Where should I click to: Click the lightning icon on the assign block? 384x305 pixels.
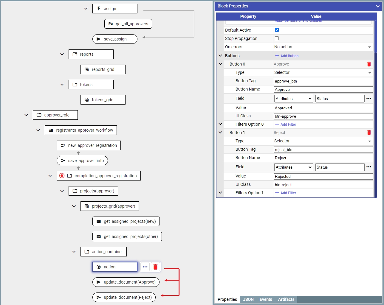(x=99, y=9)
